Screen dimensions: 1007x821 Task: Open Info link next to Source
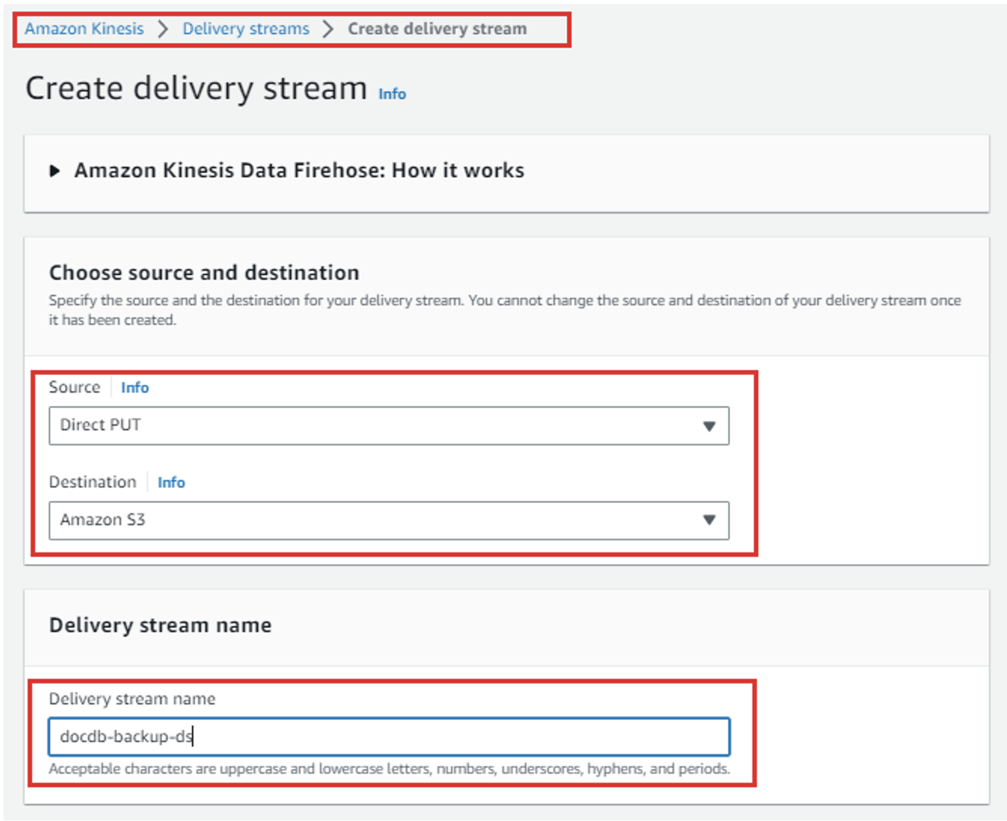135,387
